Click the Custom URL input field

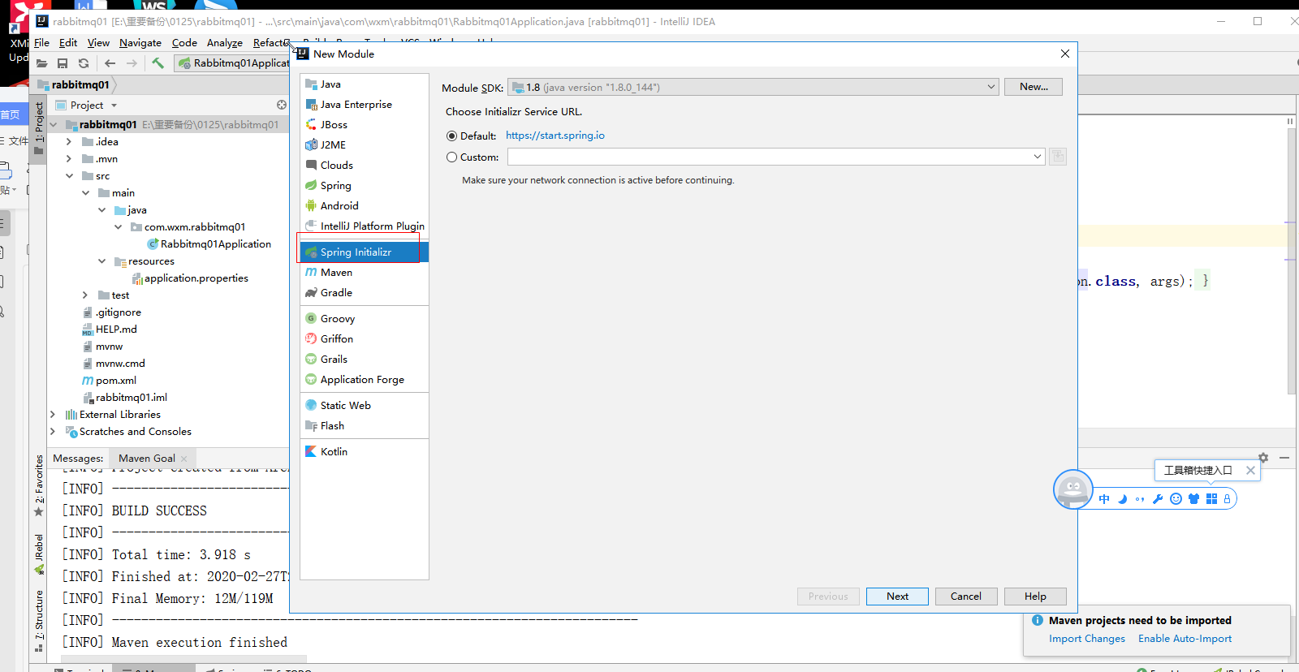tap(769, 157)
